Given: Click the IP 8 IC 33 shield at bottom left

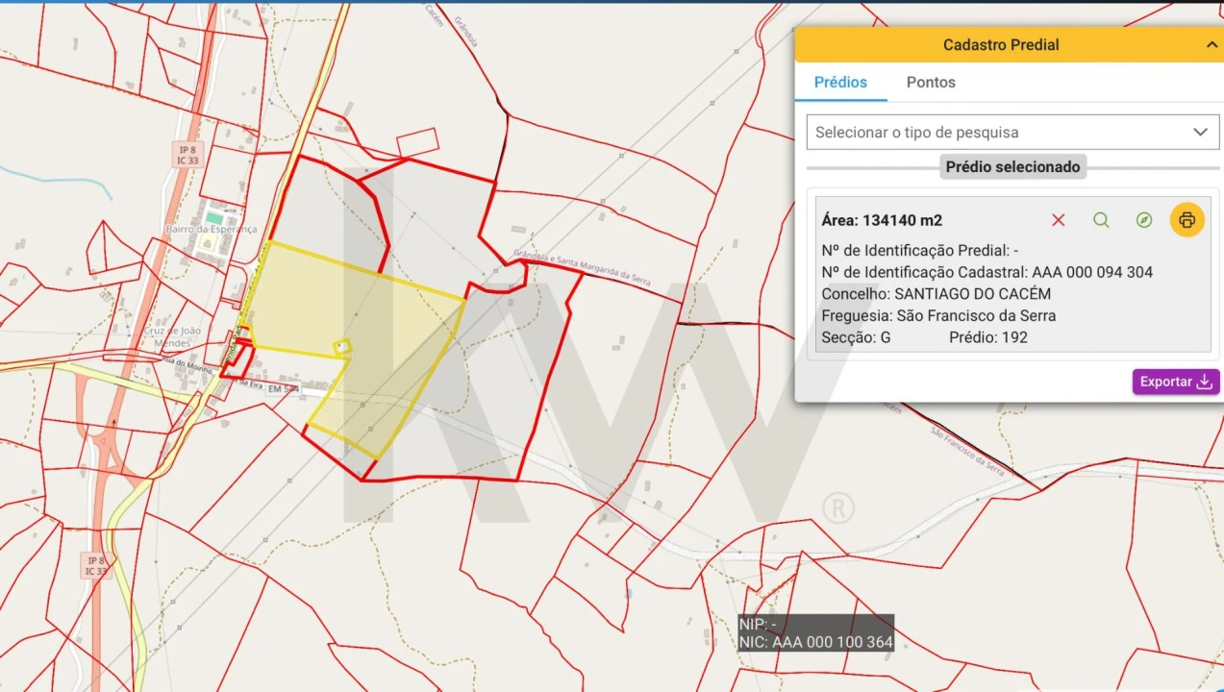Looking at the screenshot, I should [x=95, y=565].
